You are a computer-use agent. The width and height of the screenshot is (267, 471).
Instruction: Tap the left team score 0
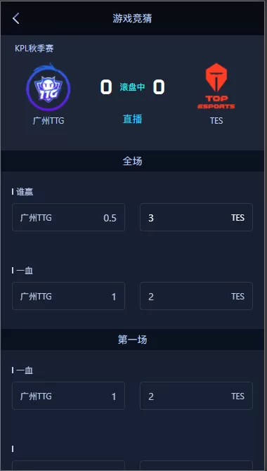[106, 87]
